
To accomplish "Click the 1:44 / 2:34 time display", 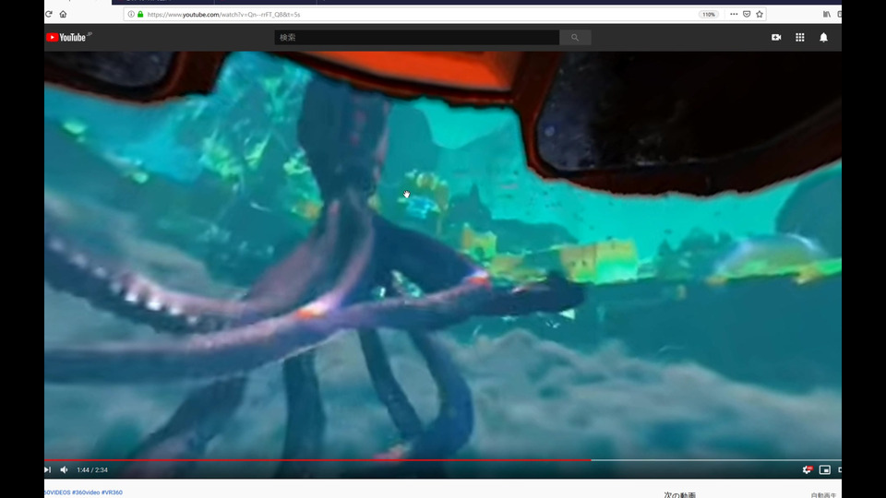I will [x=92, y=469].
